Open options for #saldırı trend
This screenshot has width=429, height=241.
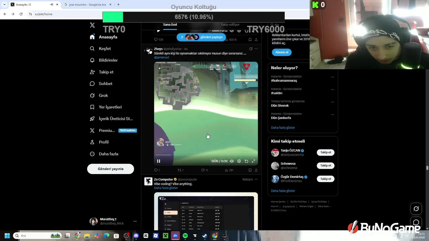[332, 89]
